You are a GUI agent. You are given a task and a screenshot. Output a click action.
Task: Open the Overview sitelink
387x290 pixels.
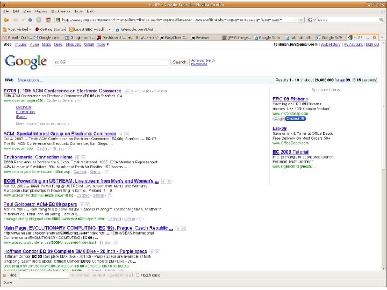24,107
